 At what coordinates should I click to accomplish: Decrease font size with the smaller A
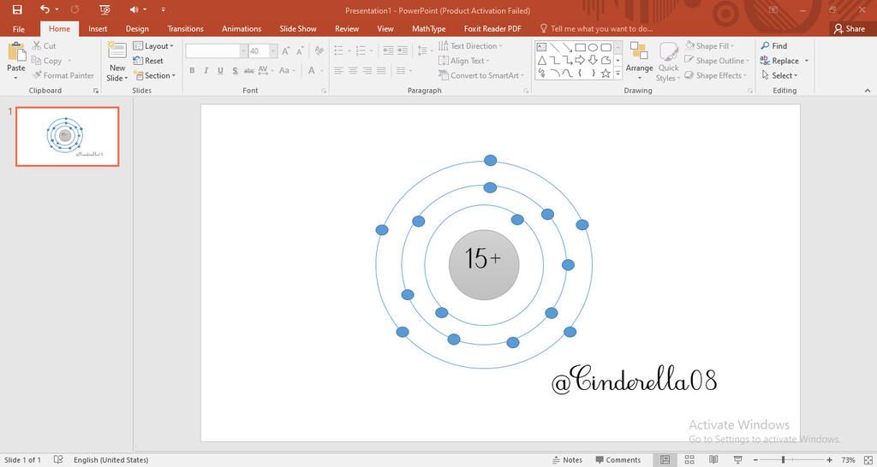pos(301,50)
